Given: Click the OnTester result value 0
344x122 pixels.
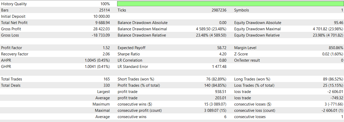Looking at the screenshot, I should pos(342,60).
